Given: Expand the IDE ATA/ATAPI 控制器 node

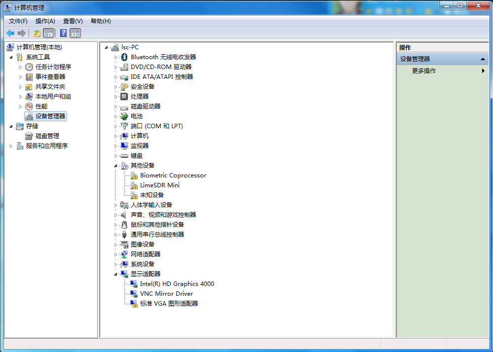Looking at the screenshot, I should point(115,77).
